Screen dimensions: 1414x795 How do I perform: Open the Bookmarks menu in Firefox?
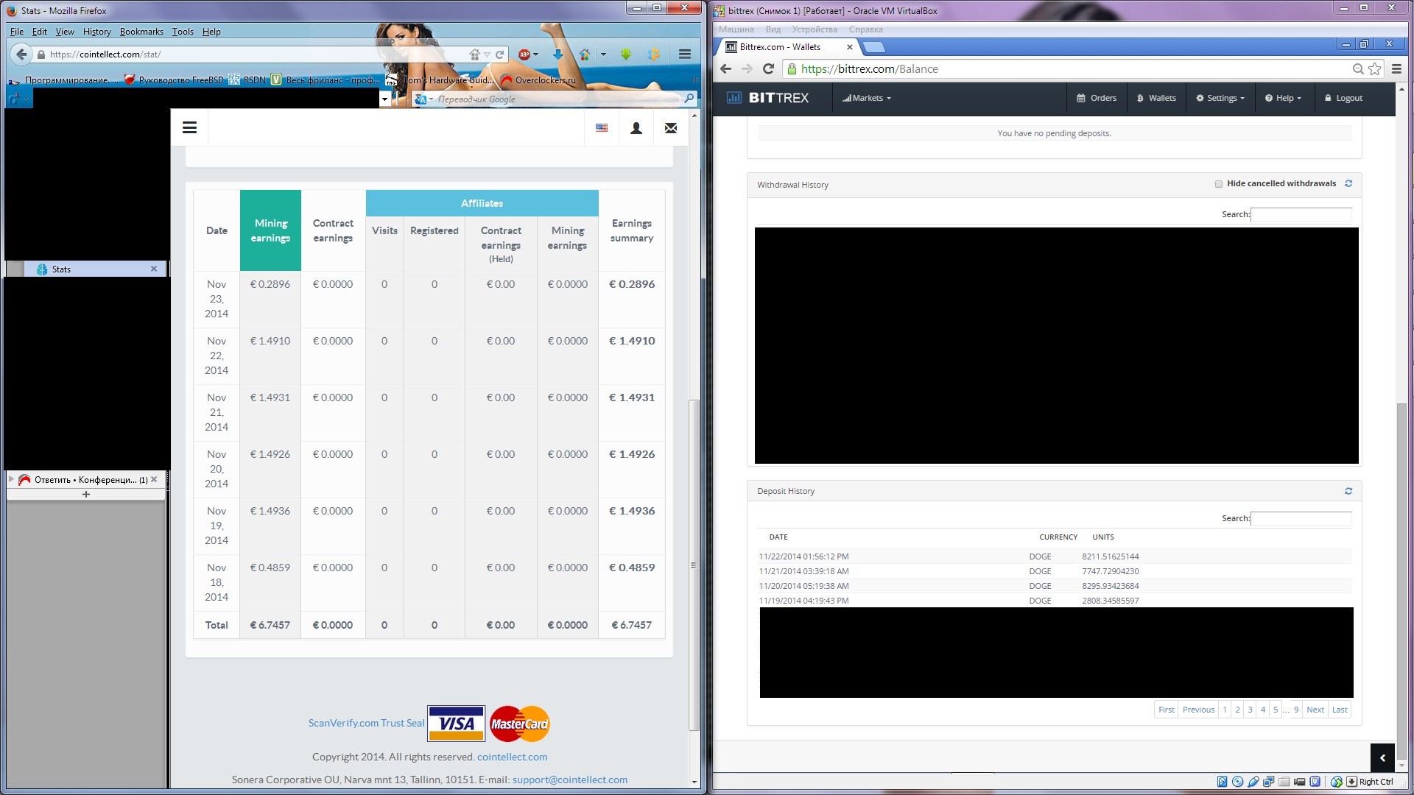pyautogui.click(x=141, y=32)
